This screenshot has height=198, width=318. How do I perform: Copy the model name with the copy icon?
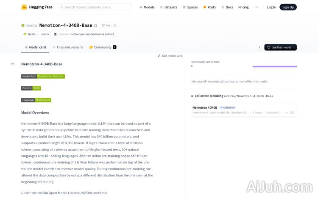click(95, 25)
